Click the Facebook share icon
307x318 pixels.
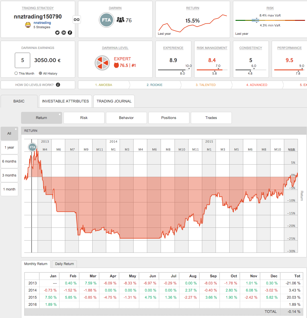pyautogui.click(x=70, y=32)
